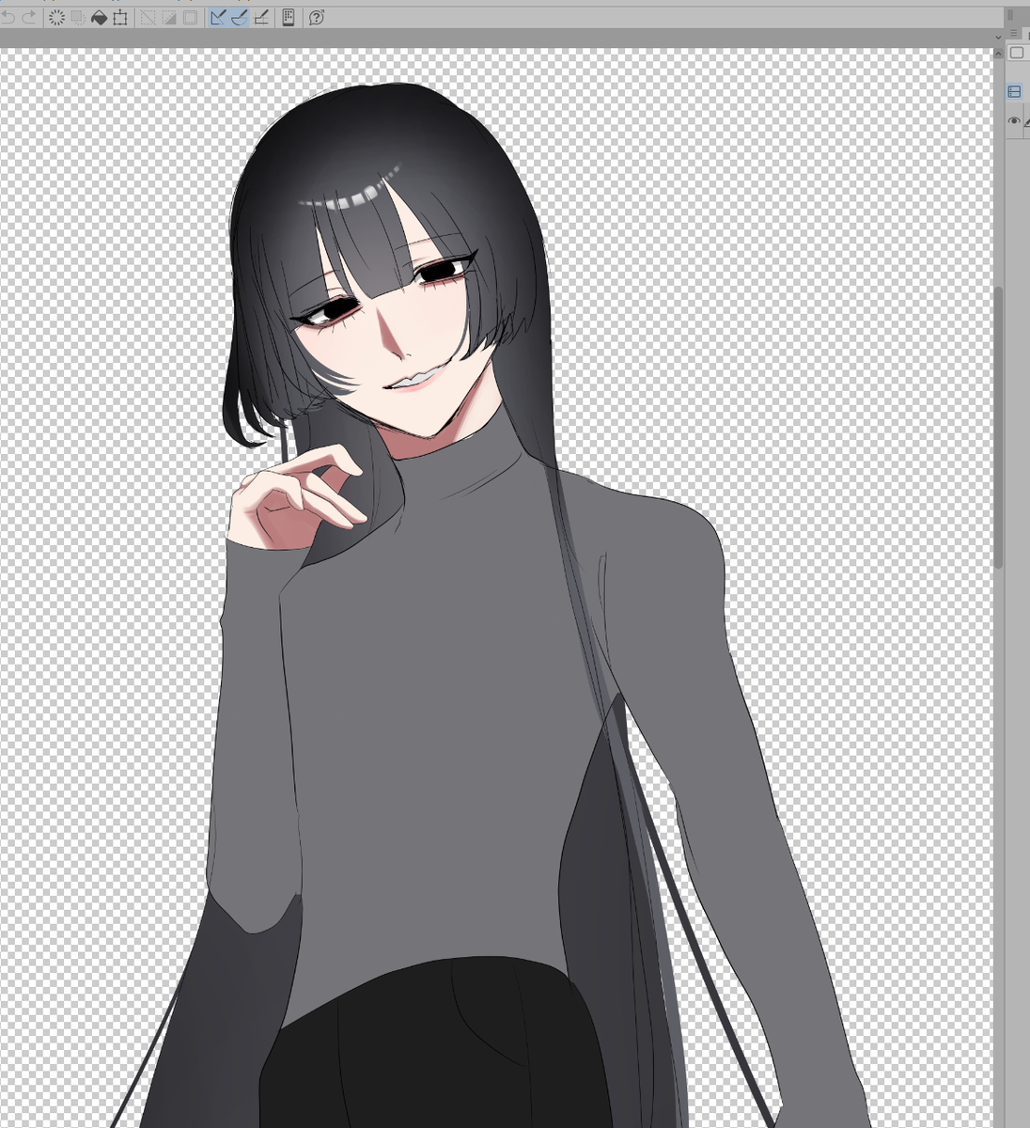The image size is (1030, 1128).
Task: Toggle Snap to Ruler
Action: (218, 17)
